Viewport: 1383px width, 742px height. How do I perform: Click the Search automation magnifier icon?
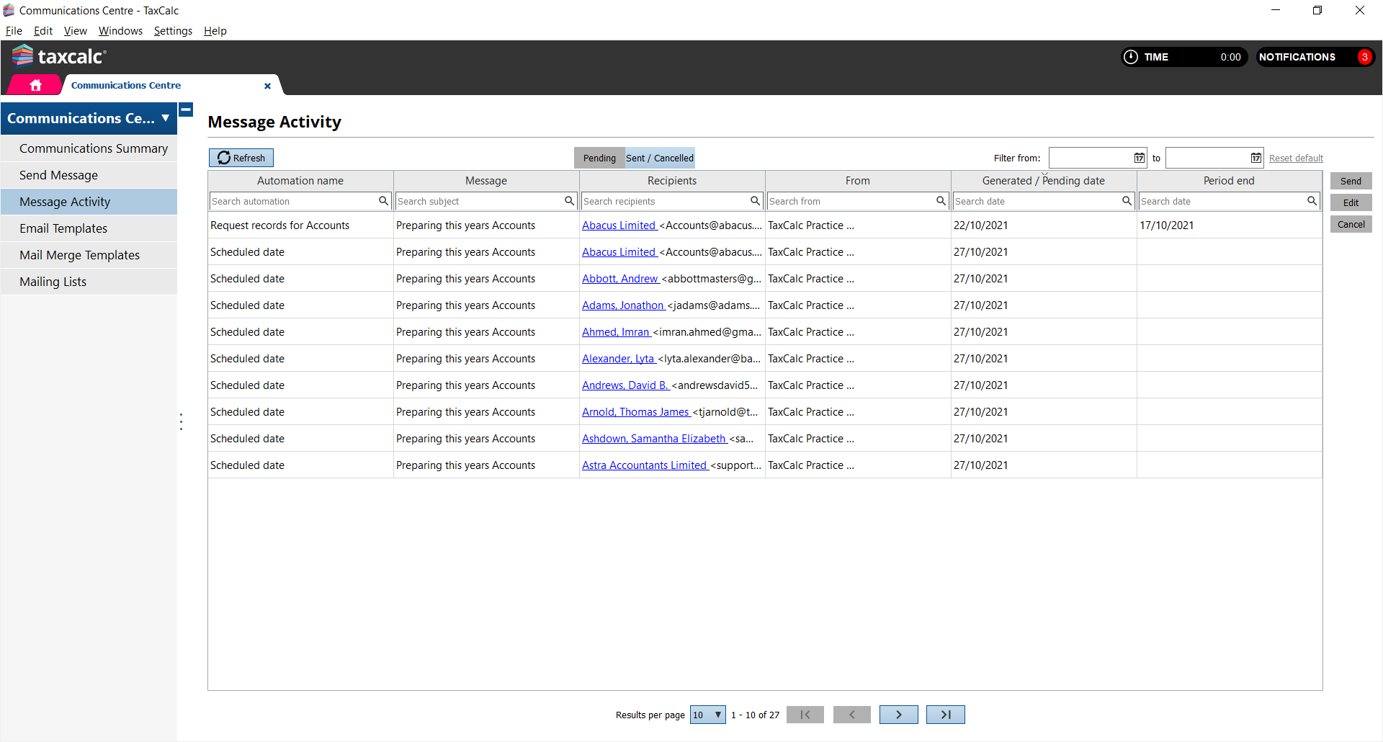(383, 201)
